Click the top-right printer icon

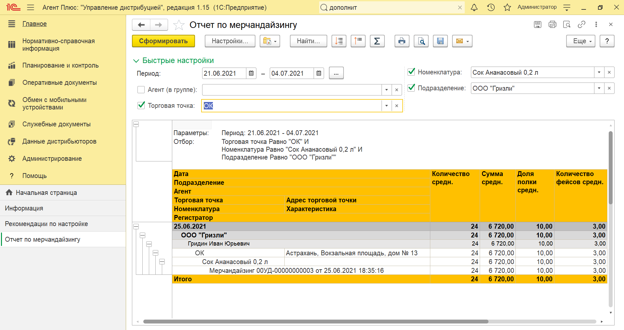552,24
